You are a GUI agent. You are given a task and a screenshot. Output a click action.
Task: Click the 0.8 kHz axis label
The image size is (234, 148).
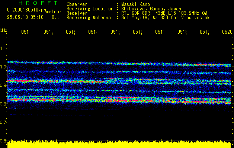click(3, 104)
